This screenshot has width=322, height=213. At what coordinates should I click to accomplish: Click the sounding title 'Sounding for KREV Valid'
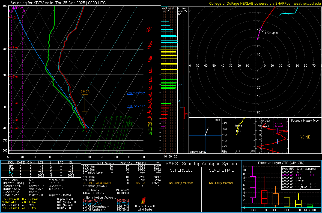point(32,3)
